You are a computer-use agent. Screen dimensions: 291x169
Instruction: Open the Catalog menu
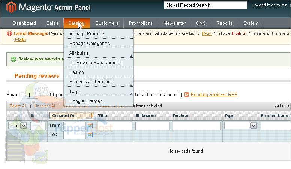[77, 23]
